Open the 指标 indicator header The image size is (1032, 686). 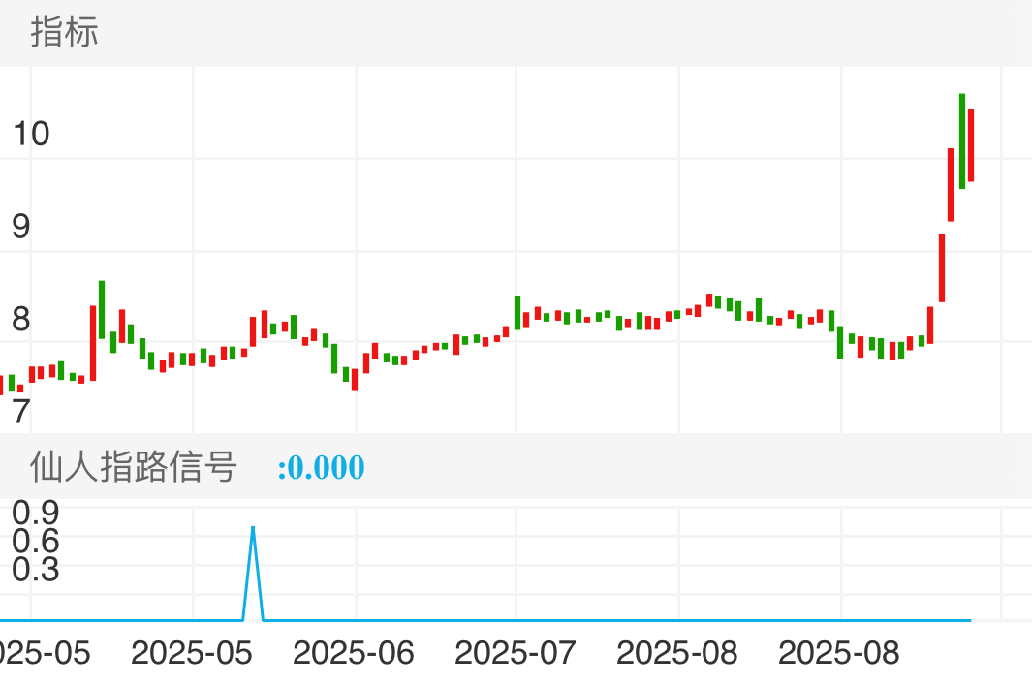coord(65,32)
